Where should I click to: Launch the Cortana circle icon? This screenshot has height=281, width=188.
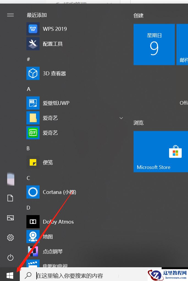click(33, 192)
